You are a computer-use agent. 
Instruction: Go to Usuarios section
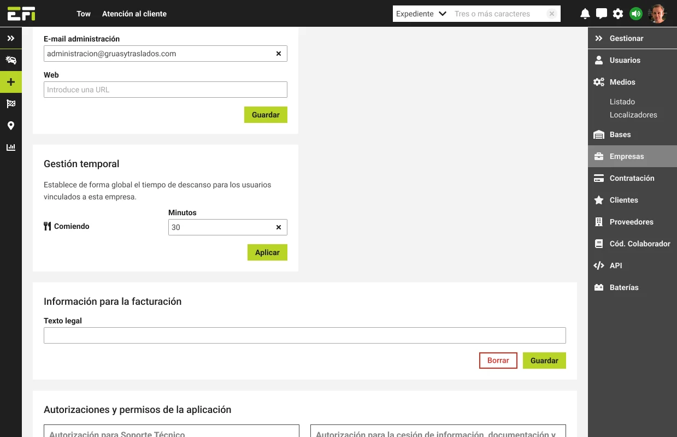point(625,60)
